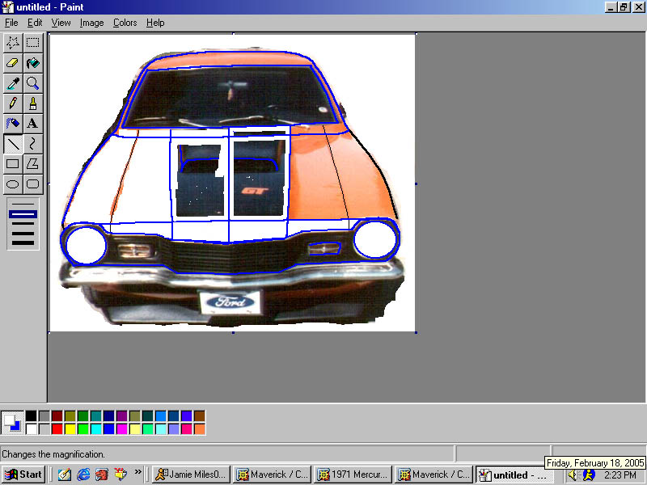Choose the Brush tool
647x485 pixels.
coord(32,103)
